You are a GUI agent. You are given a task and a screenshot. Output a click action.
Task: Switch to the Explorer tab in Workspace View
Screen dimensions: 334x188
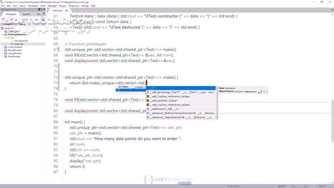pos(26,14)
